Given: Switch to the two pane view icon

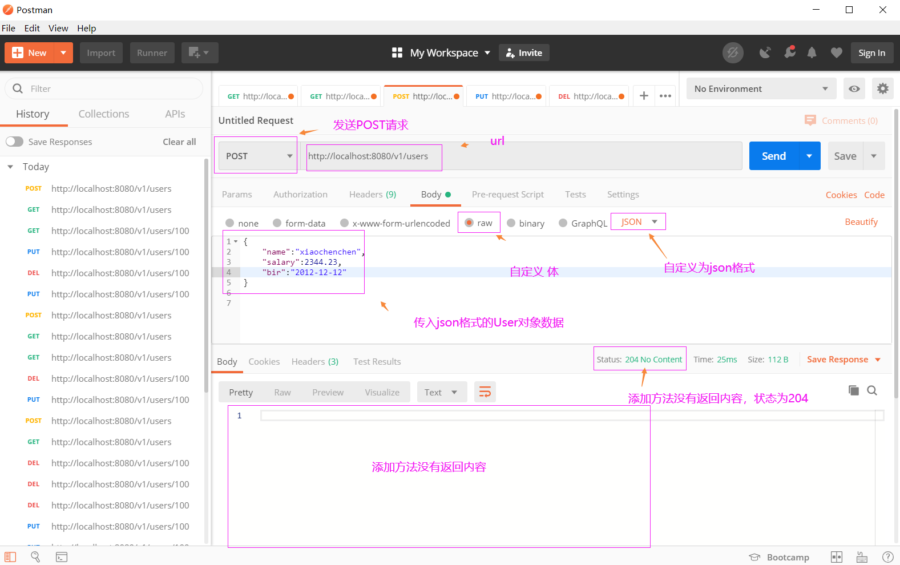Looking at the screenshot, I should pos(837,557).
